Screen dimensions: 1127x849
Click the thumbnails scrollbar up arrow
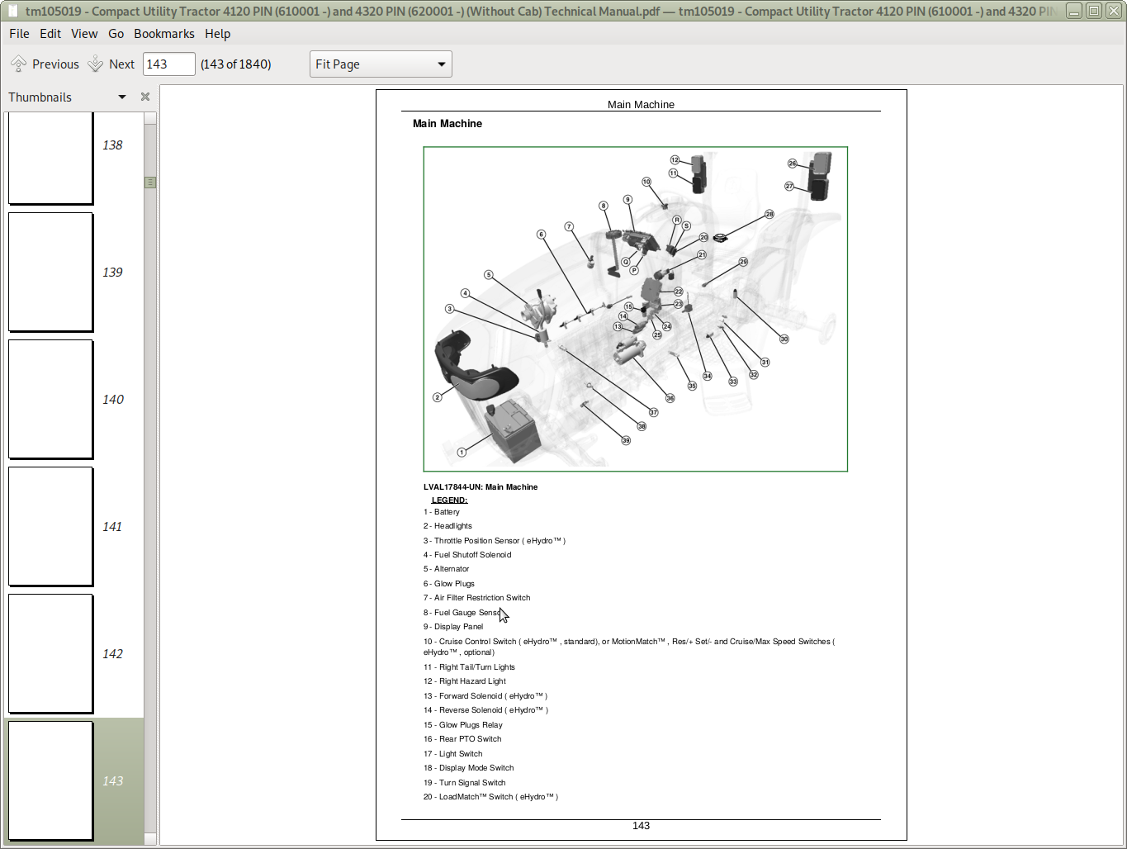tap(150, 118)
